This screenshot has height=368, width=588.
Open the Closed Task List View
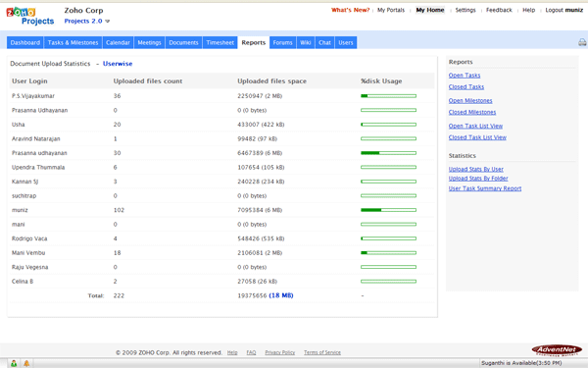pyautogui.click(x=477, y=137)
